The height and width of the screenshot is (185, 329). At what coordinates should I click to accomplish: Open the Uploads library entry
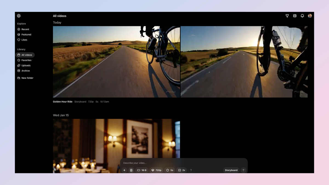click(x=26, y=65)
